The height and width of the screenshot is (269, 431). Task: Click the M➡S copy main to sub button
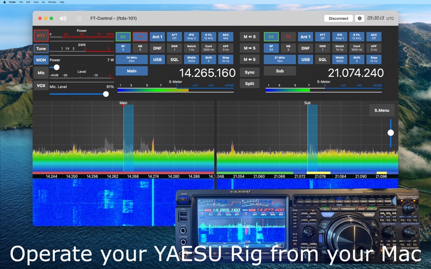(250, 48)
